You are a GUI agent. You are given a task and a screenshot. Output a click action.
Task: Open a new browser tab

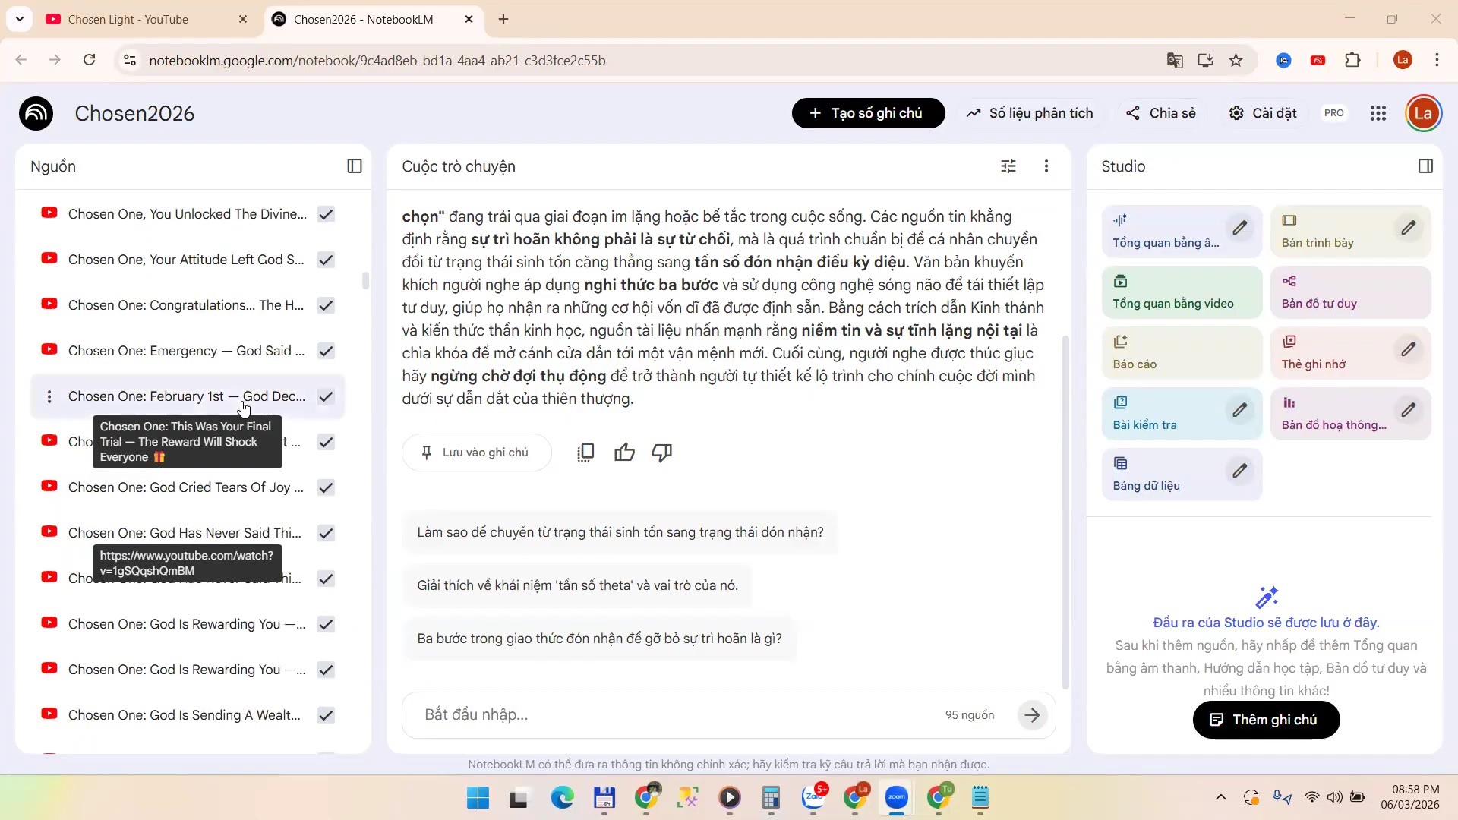coord(503,20)
